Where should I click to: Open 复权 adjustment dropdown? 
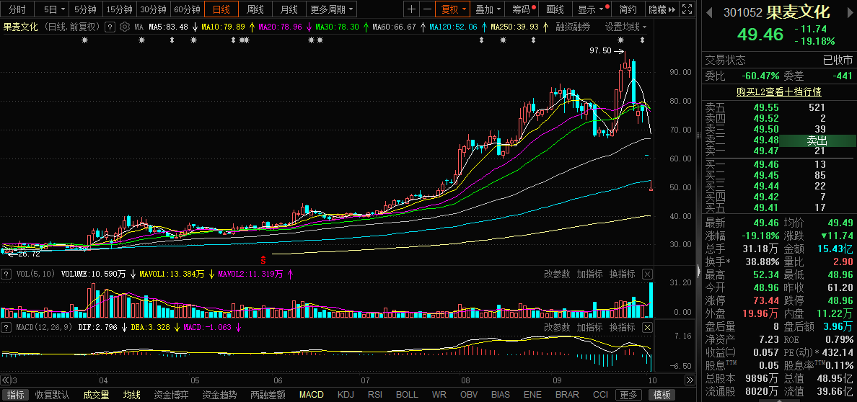point(453,9)
